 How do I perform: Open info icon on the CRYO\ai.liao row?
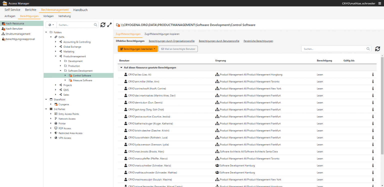tap(373, 74)
